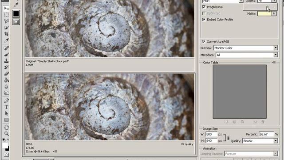The image size is (284, 160).
Task: Click the image Height field
Action: 212,141
